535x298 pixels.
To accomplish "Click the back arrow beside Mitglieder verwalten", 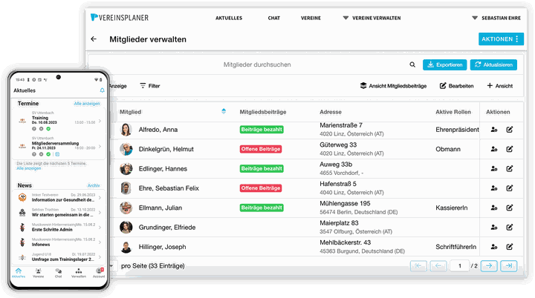I will [94, 39].
